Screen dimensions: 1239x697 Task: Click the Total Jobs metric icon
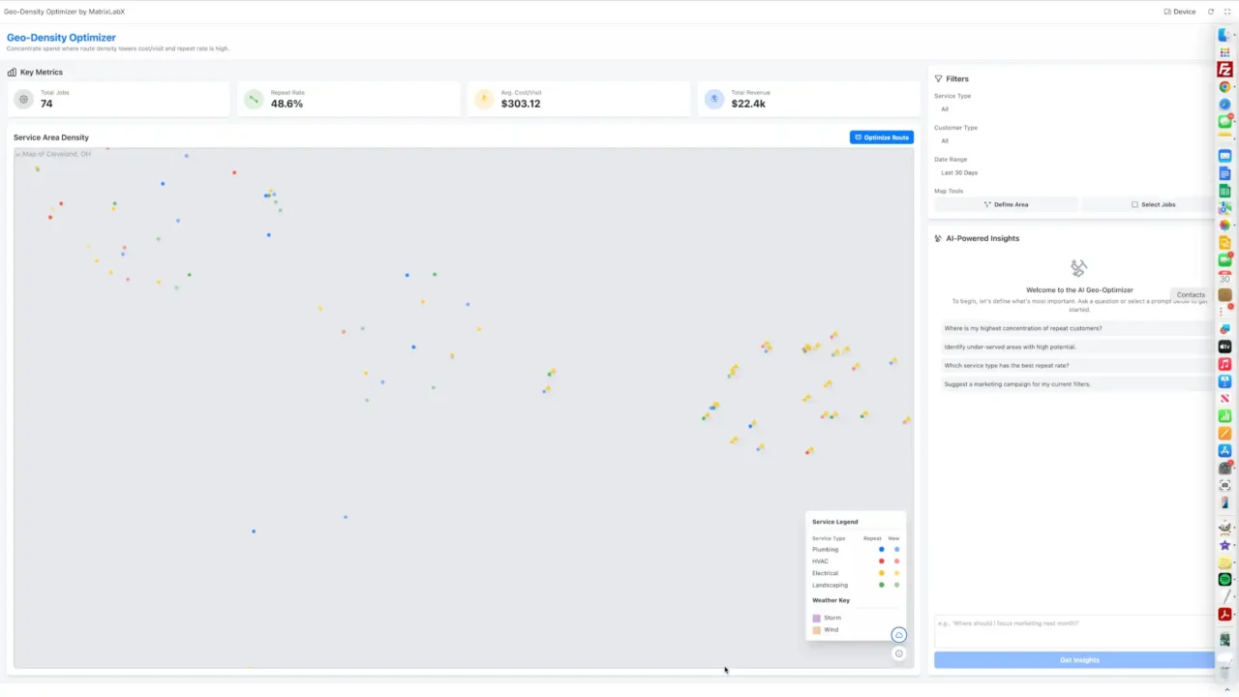tap(23, 99)
